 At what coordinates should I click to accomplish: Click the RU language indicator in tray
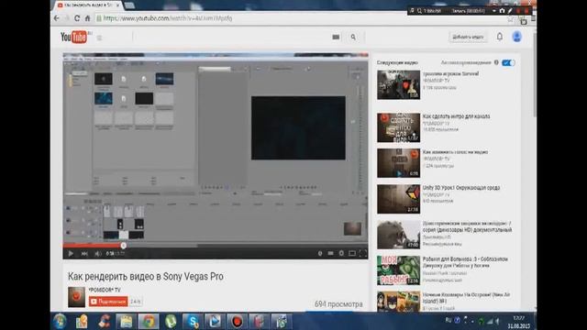click(x=449, y=320)
